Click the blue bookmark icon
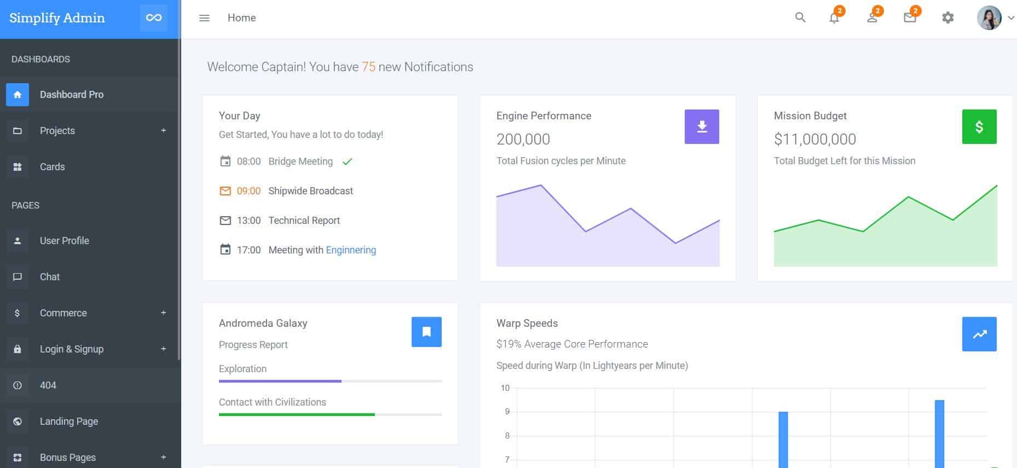The width and height of the screenshot is (1017, 468). tap(426, 332)
